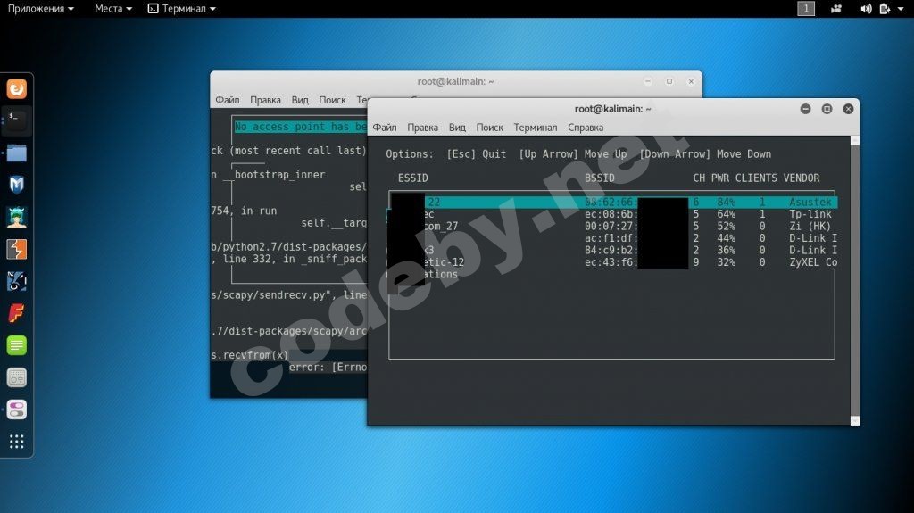The height and width of the screenshot is (513, 914).
Task: Open green notes app in dock
Action: tap(16, 345)
